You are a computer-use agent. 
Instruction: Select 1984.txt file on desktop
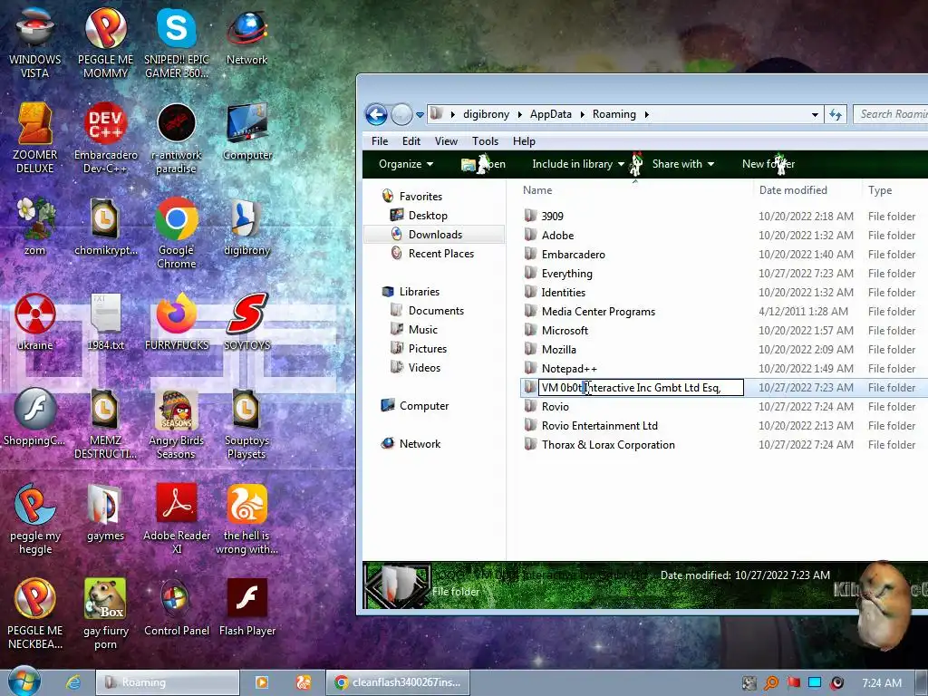[105, 322]
